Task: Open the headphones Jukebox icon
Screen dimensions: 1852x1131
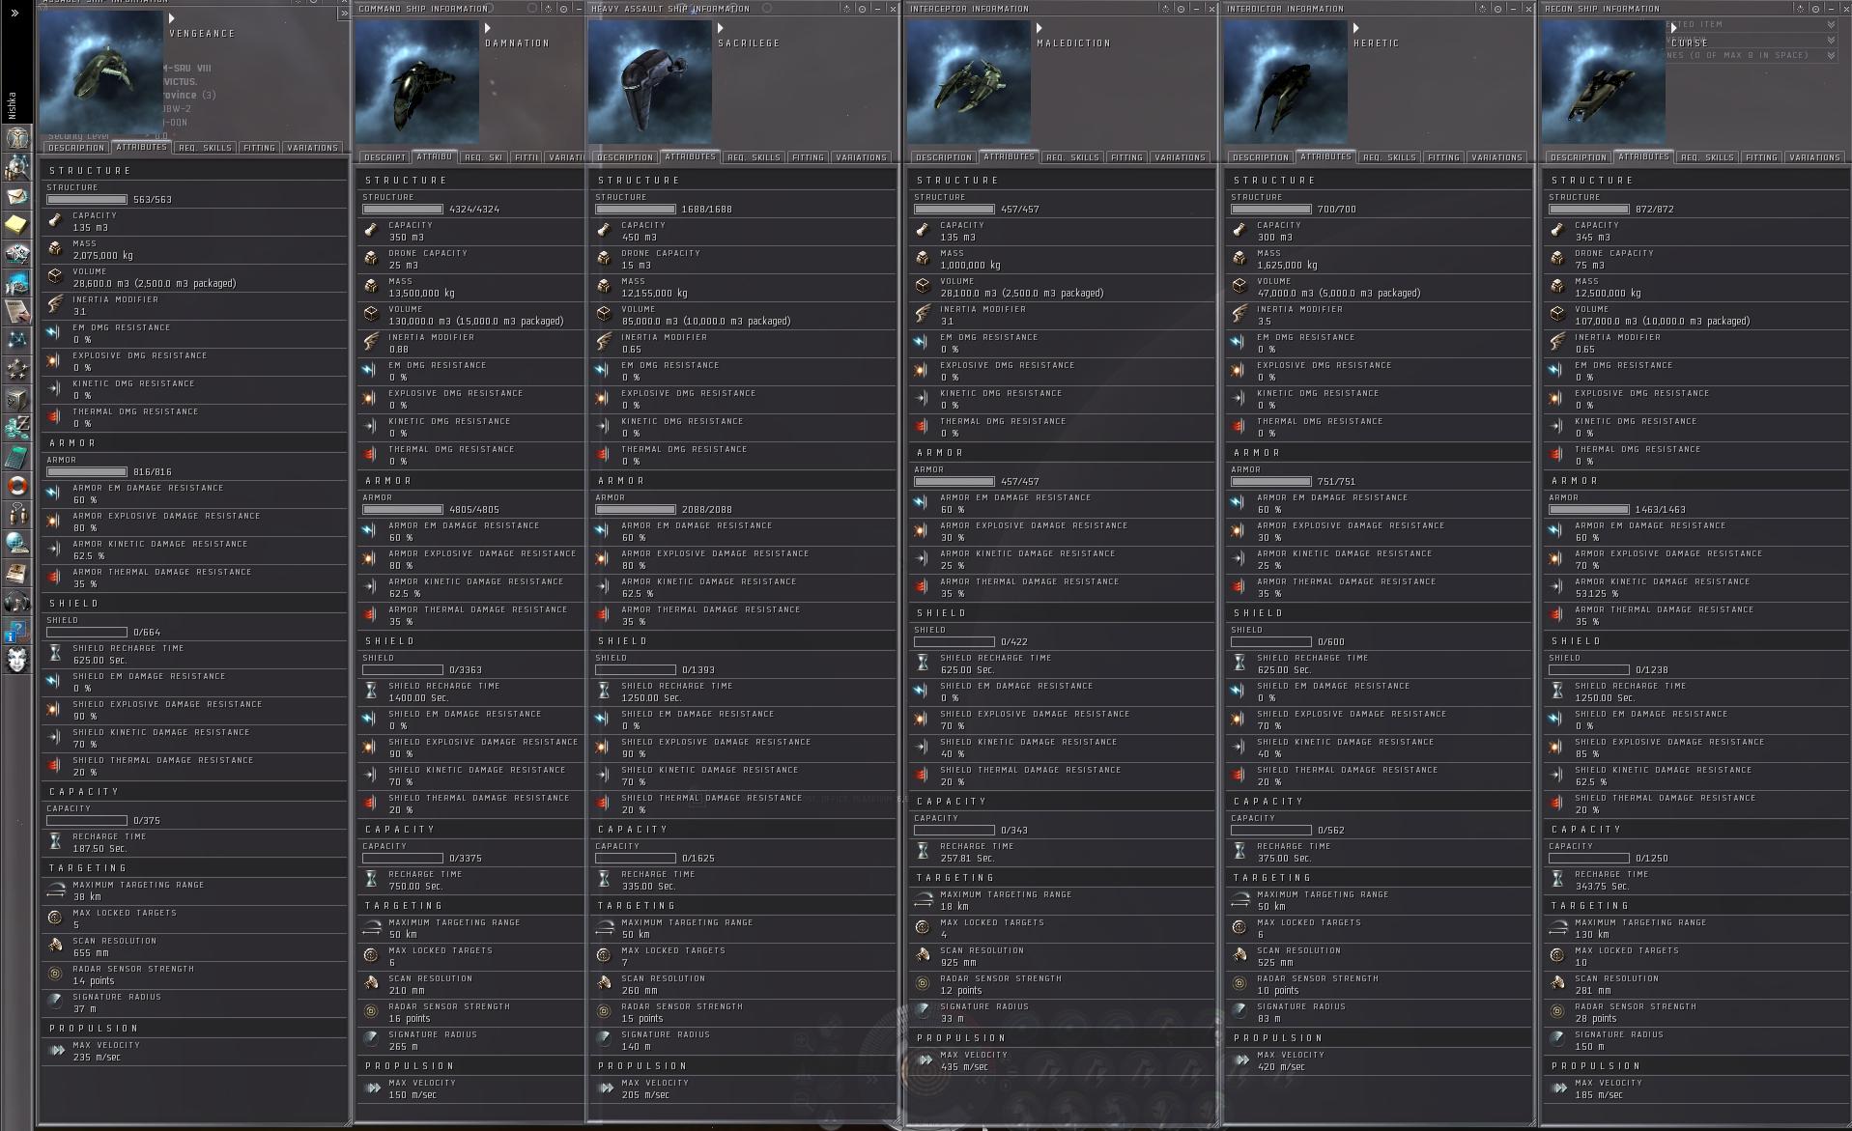Action: coord(16,603)
